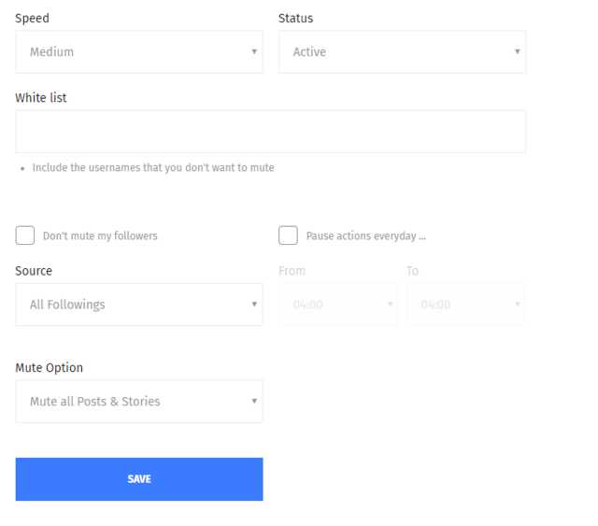Click the "To" time label
This screenshot has width=598, height=526.
click(x=413, y=271)
